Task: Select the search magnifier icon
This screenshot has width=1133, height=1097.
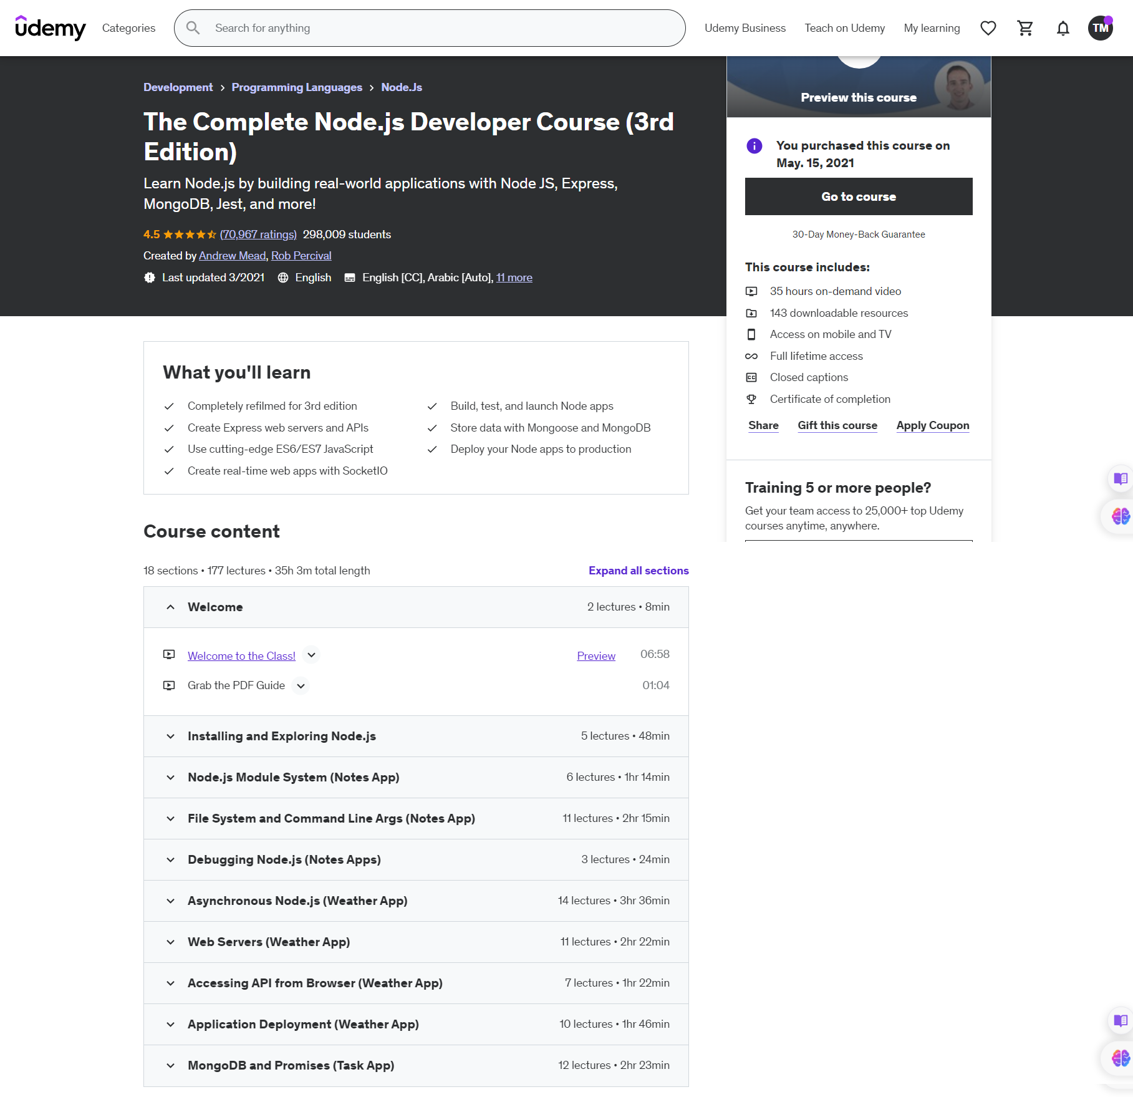Action: 193,27
